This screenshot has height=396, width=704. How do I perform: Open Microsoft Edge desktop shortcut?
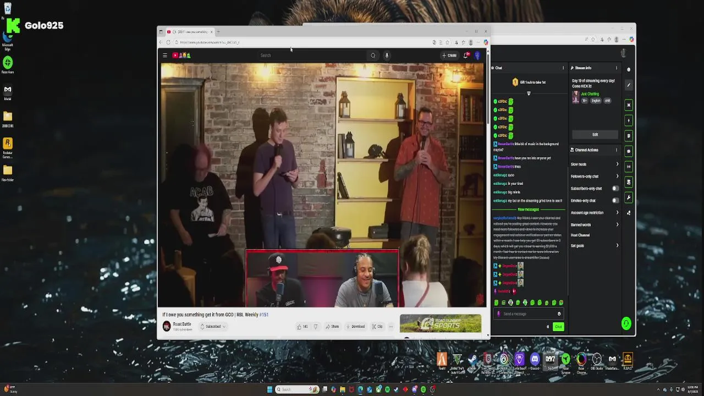click(8, 41)
